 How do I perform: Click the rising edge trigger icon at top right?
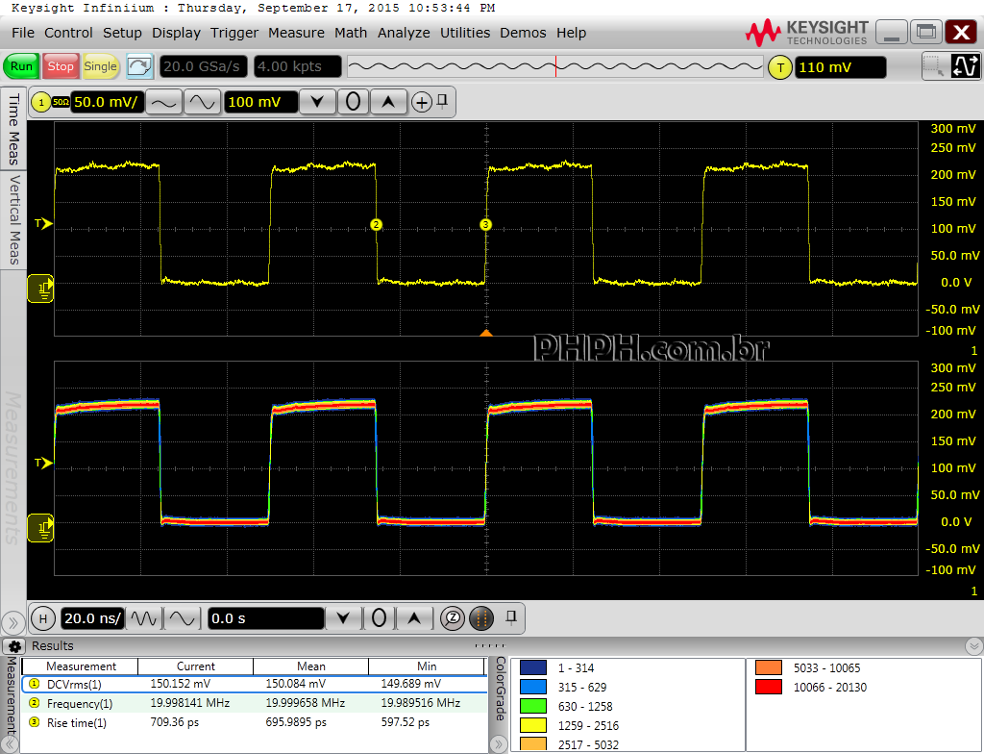(965, 66)
